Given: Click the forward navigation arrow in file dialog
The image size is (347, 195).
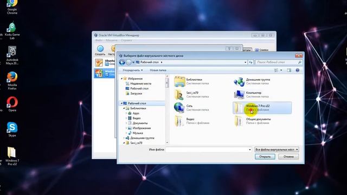Looking at the screenshot, I should tap(128, 62).
